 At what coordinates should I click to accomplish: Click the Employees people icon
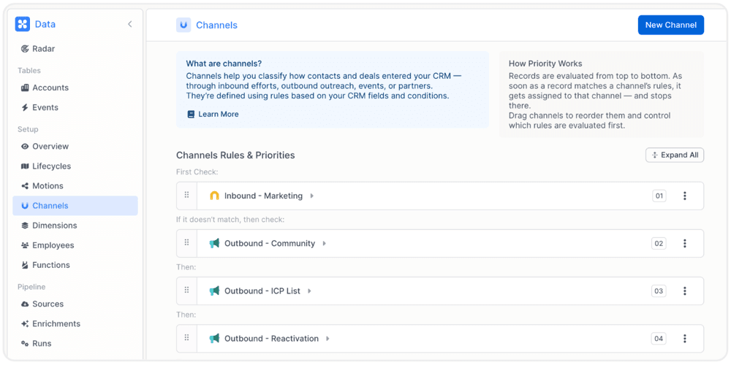[x=25, y=245]
